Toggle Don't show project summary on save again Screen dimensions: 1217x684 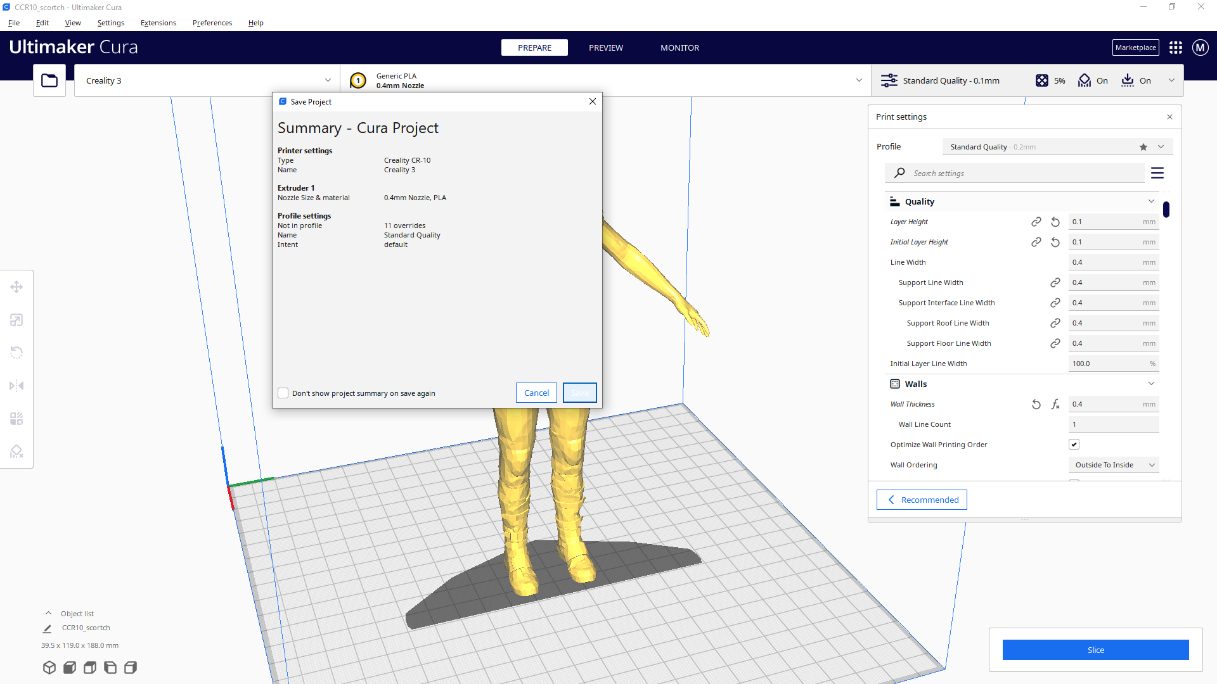click(x=283, y=393)
